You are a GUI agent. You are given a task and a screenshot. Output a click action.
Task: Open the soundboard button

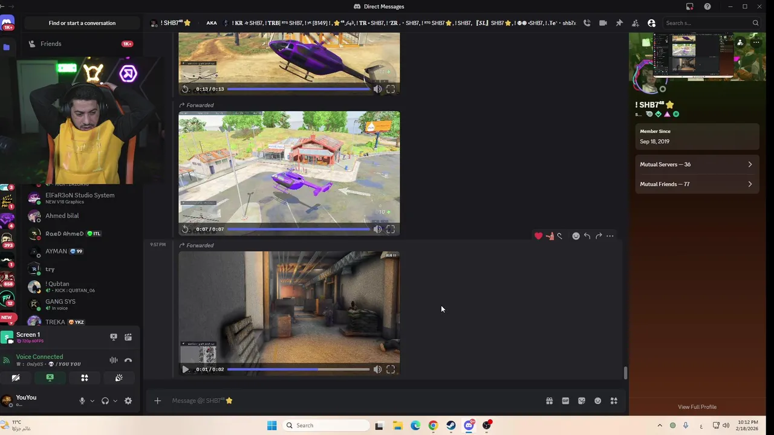(x=119, y=378)
